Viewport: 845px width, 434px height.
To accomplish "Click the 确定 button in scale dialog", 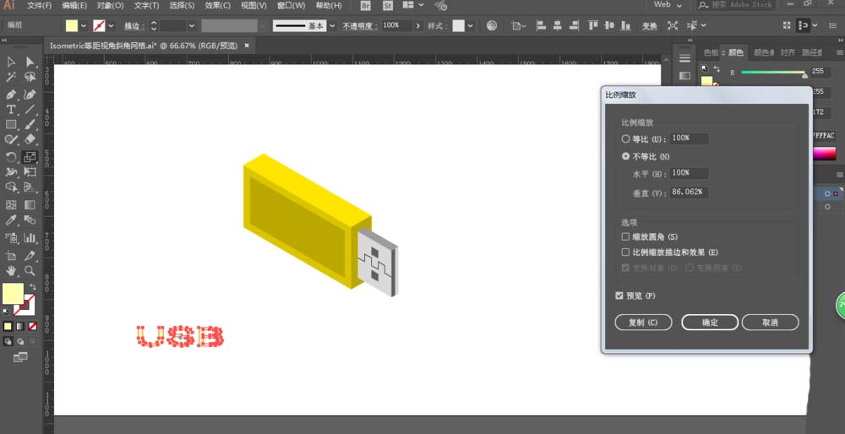I will click(x=710, y=323).
